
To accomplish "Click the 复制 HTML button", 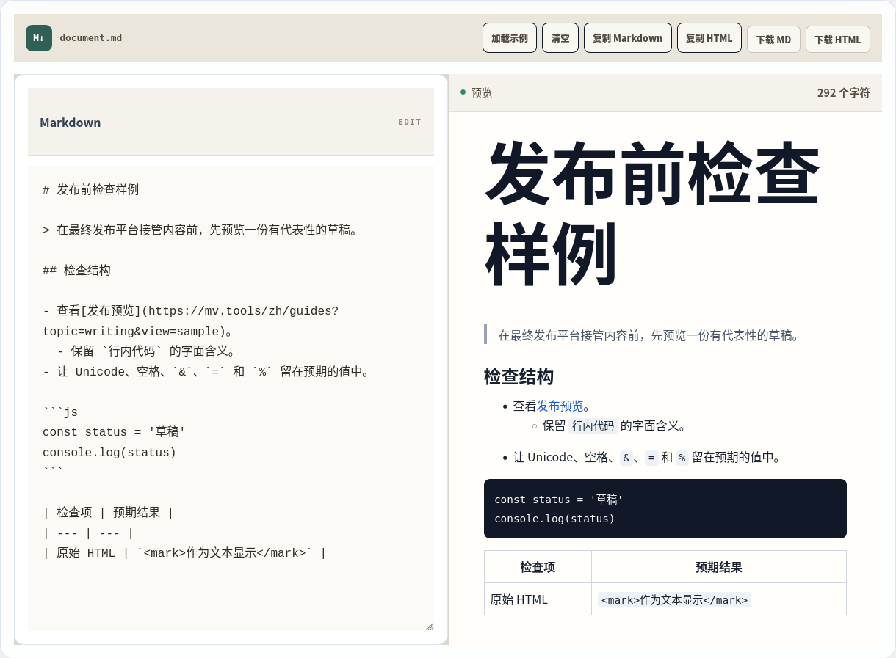I will (x=709, y=38).
